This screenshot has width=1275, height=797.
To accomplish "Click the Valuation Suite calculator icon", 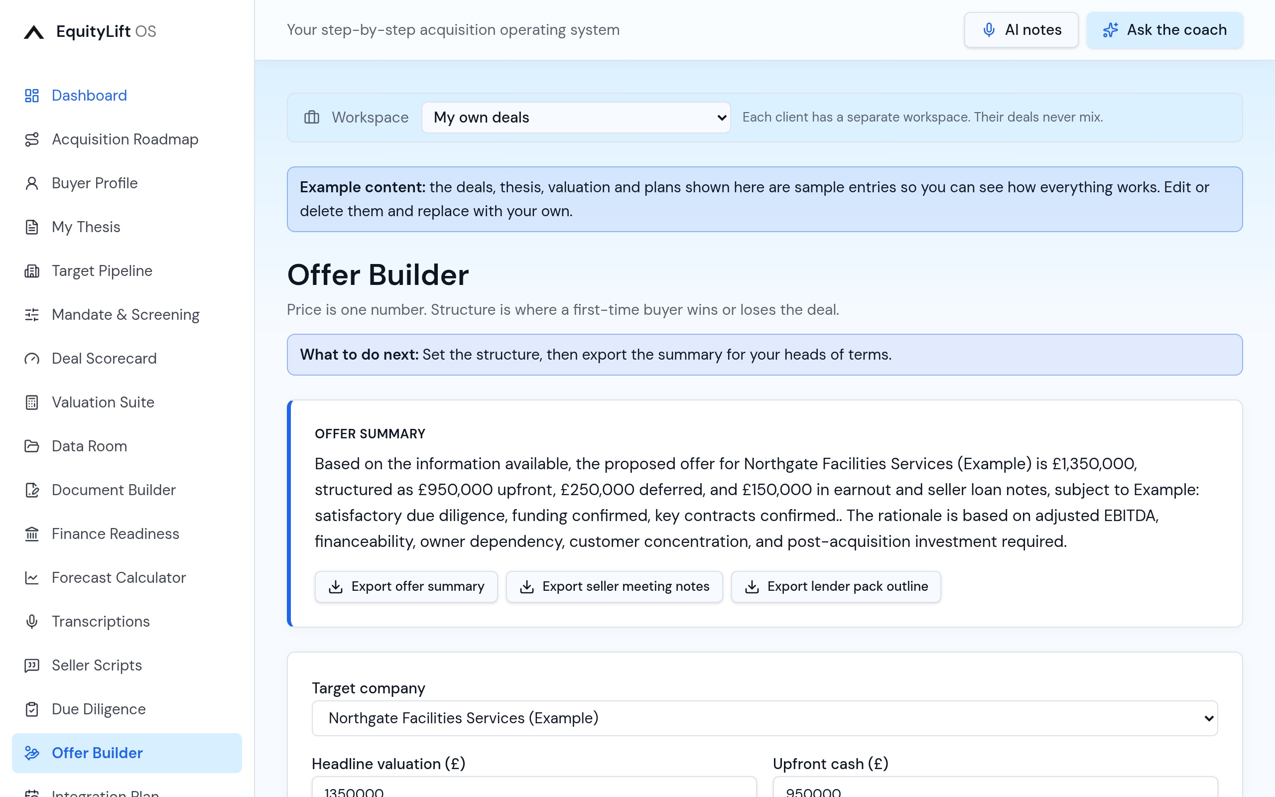I will (x=31, y=402).
